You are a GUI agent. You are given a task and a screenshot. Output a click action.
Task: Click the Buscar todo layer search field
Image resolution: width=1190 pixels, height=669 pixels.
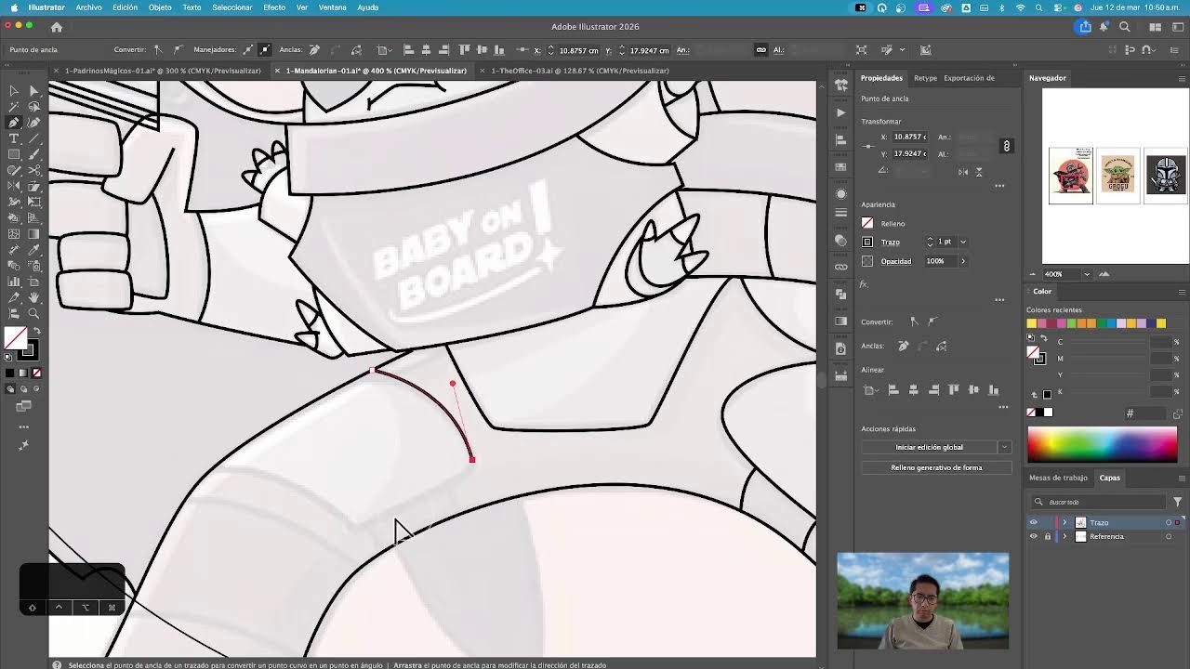[x=1099, y=502]
